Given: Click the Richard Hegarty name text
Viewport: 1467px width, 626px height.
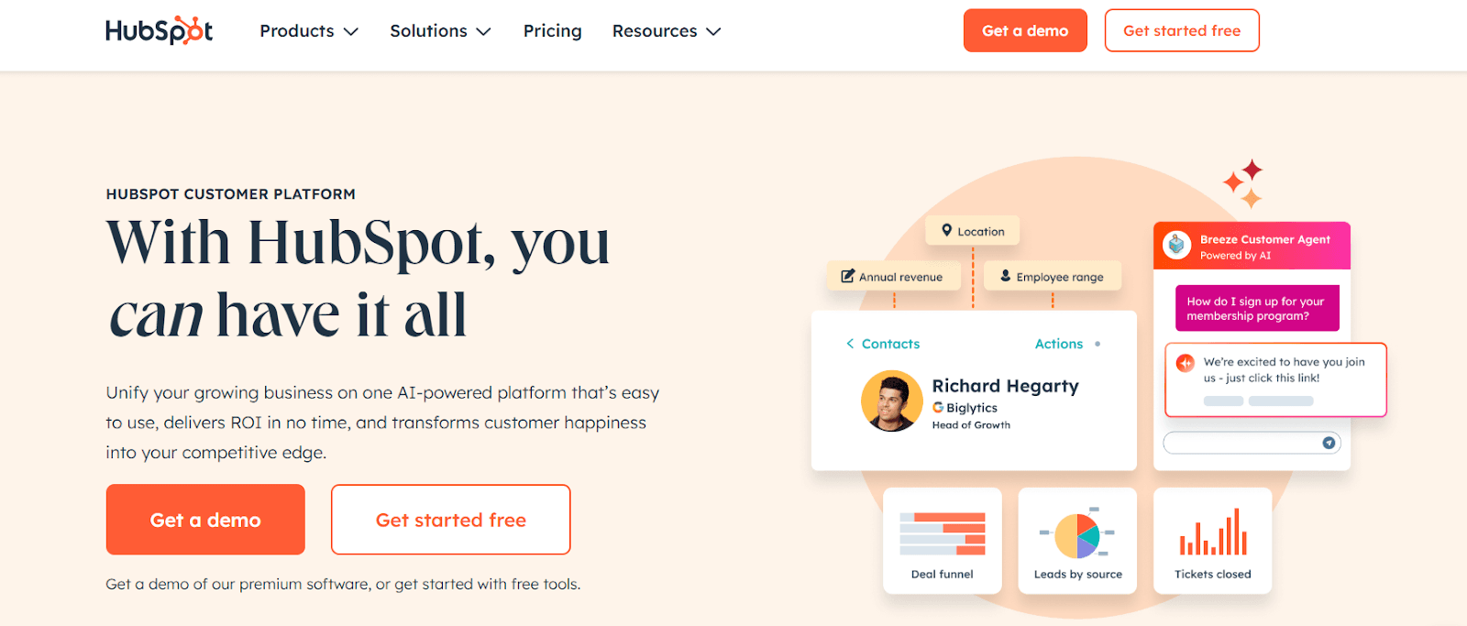Looking at the screenshot, I should [1006, 386].
